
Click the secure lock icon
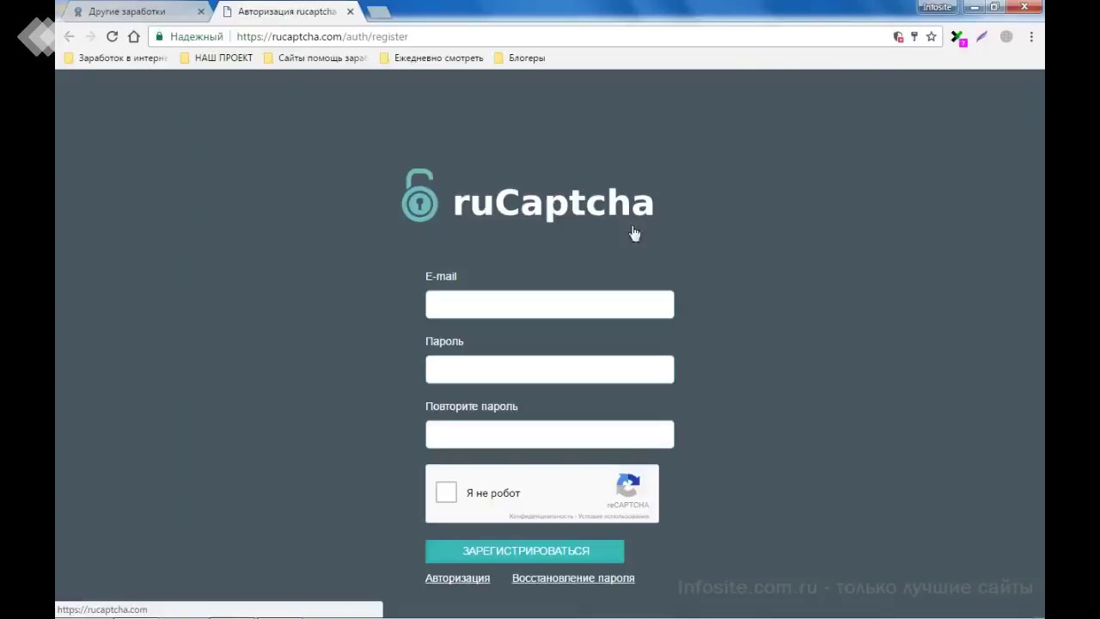coord(159,37)
